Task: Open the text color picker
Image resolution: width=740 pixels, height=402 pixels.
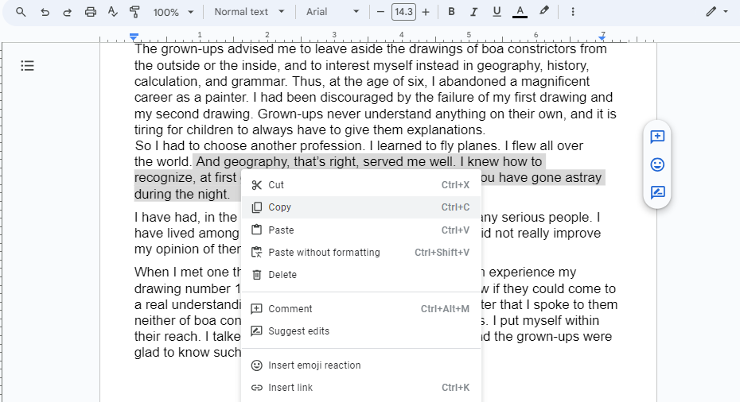Action: tap(520, 12)
